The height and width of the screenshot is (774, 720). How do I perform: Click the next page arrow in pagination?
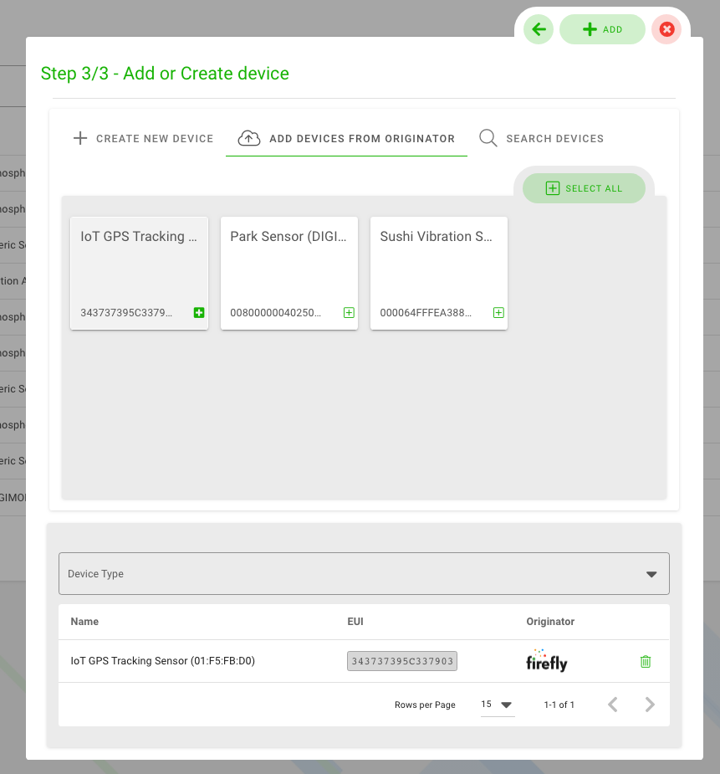tap(650, 705)
